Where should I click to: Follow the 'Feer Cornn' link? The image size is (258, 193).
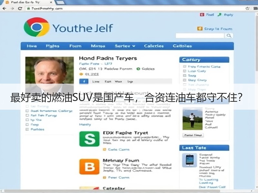tap(119, 178)
